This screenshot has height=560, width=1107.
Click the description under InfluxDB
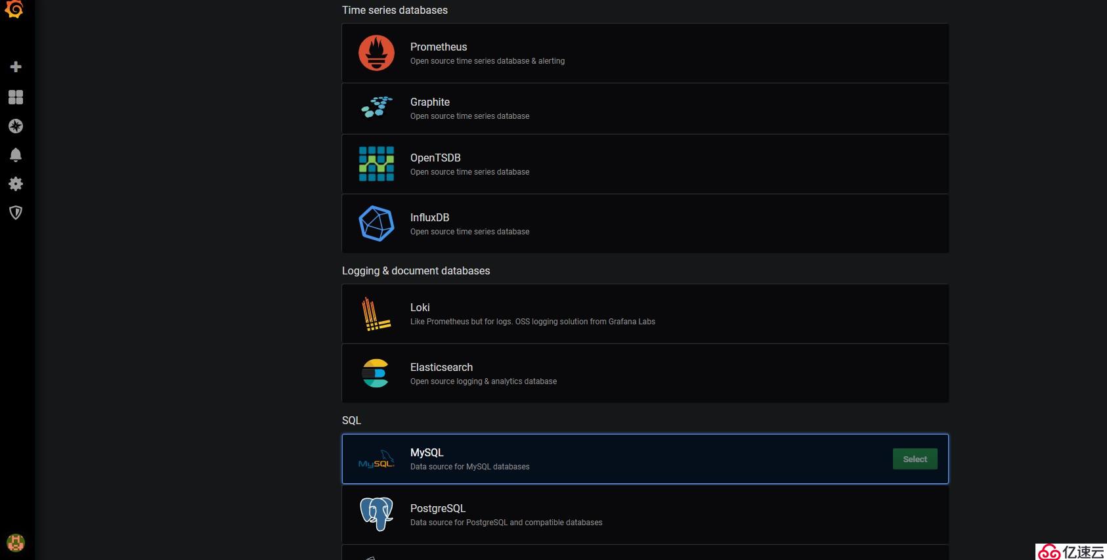469,232
